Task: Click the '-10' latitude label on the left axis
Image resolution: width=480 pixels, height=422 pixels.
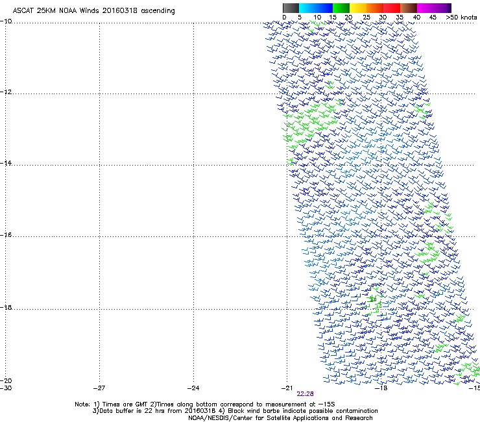Action: pos(6,21)
